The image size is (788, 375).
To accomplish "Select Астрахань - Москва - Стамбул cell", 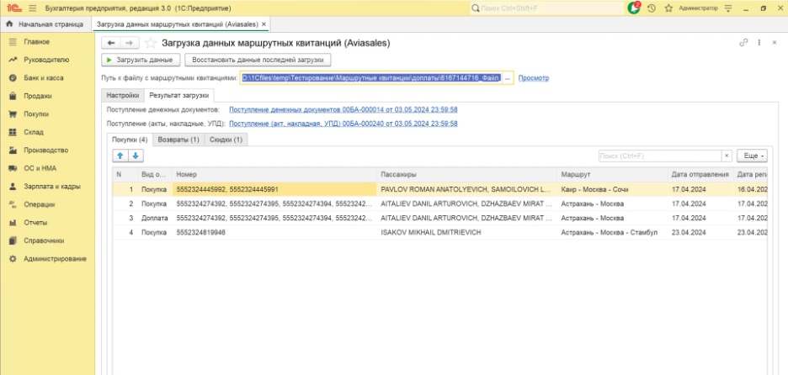I will [x=612, y=232].
